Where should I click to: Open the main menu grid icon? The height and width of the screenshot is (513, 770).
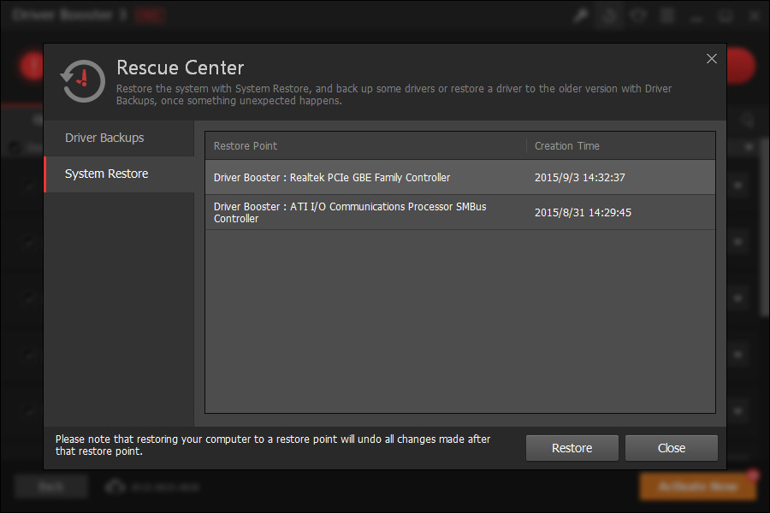[x=667, y=15]
